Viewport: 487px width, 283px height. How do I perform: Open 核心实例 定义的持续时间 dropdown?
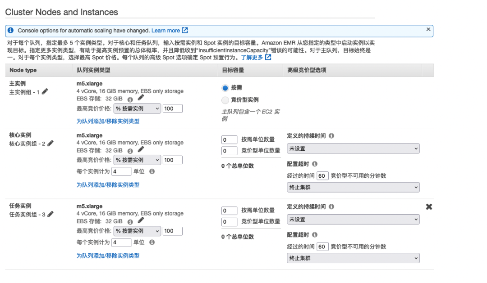pos(353,148)
